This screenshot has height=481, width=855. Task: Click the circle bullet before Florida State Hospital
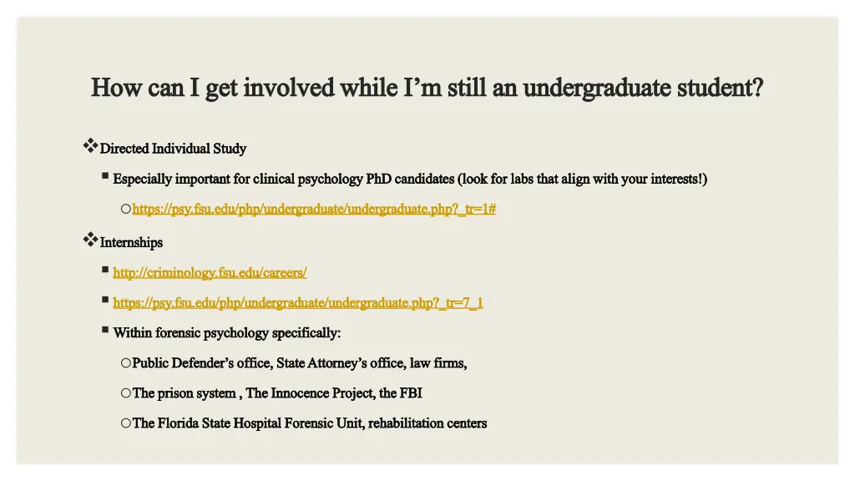[126, 423]
